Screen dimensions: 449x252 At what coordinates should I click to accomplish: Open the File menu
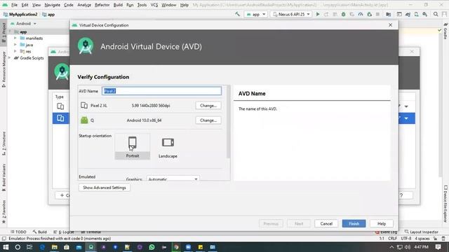(14, 5)
